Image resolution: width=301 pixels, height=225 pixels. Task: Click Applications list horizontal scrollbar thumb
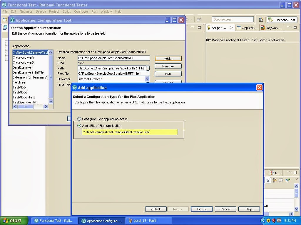pos(26,107)
